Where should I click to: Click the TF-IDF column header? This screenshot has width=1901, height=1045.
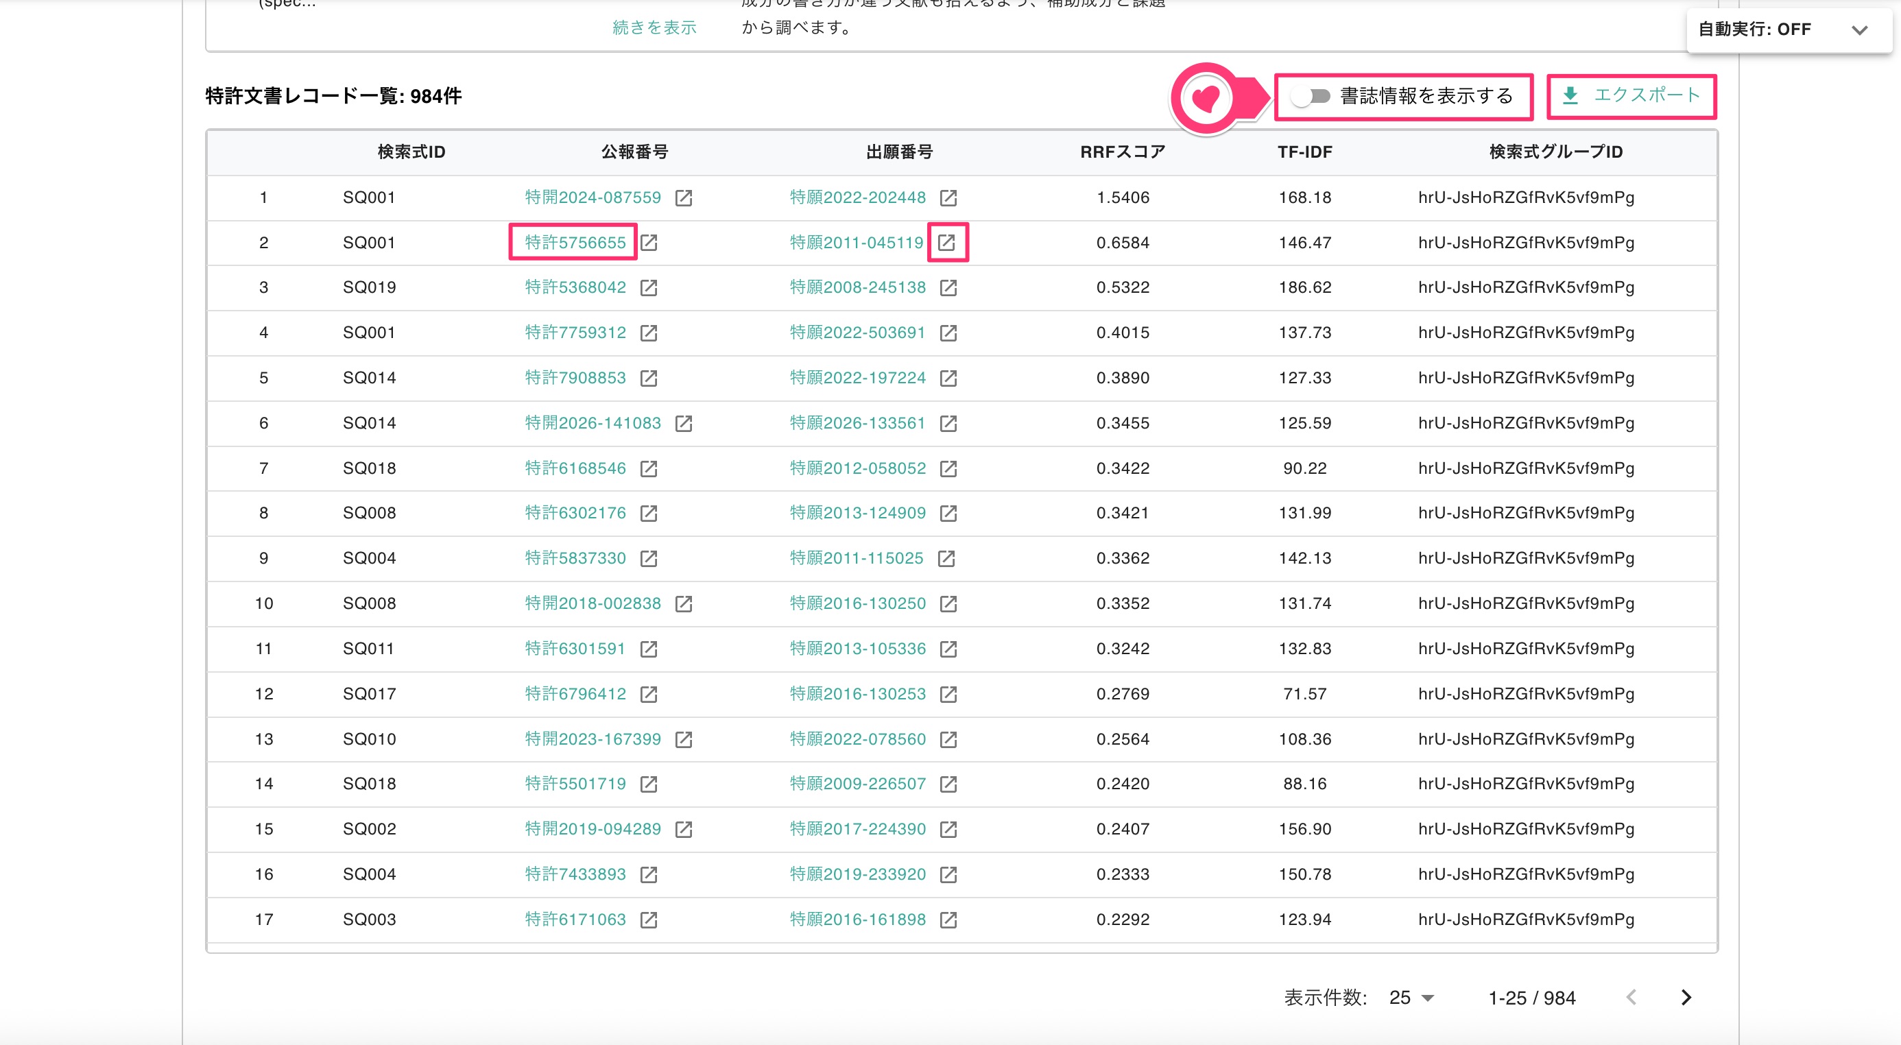tap(1305, 152)
